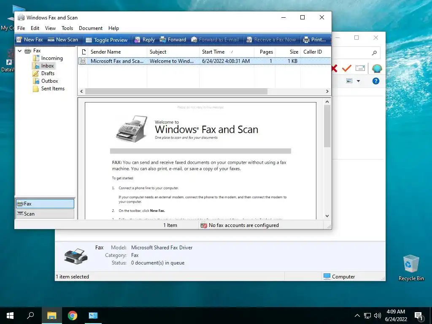The width and height of the screenshot is (432, 324).
Task: Open the Windows Start menu
Action: coord(10,316)
